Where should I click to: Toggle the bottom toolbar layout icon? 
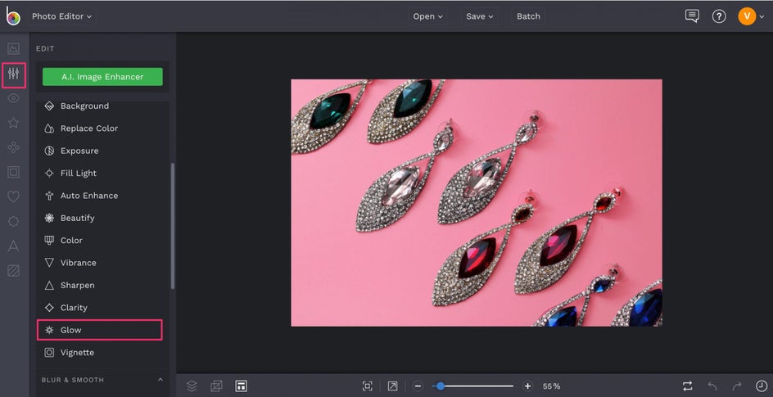click(x=241, y=386)
